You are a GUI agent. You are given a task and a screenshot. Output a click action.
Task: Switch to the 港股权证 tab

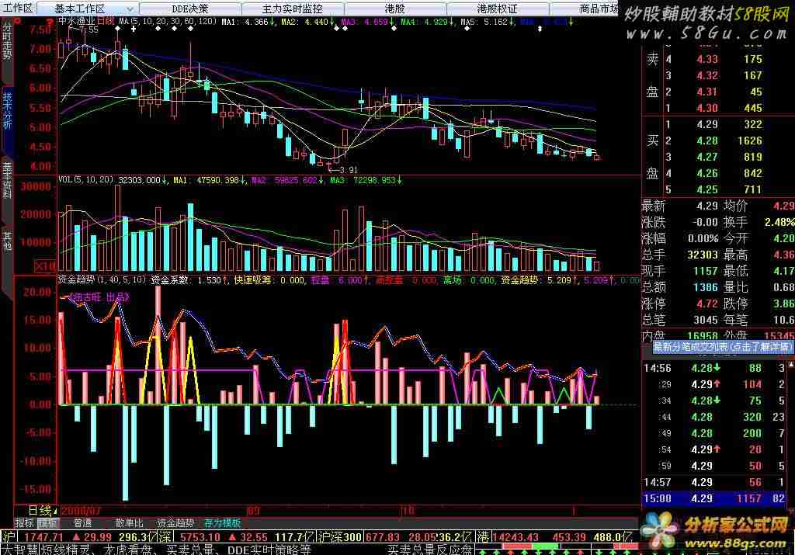498,9
